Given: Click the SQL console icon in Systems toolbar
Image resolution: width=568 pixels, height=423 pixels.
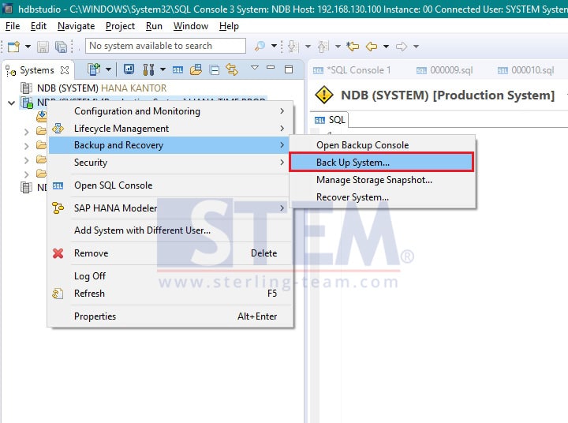Looking at the screenshot, I should 177,69.
